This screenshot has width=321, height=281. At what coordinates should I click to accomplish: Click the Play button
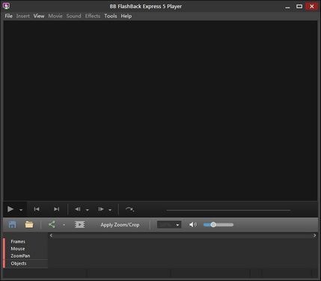pyautogui.click(x=10, y=209)
